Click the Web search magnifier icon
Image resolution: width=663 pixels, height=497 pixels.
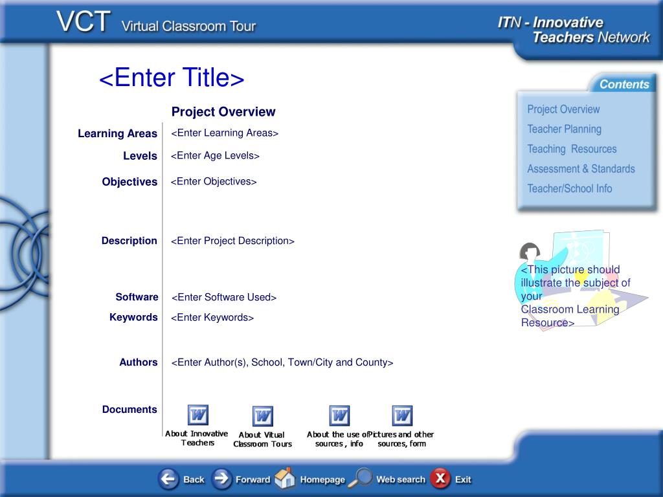point(360,478)
